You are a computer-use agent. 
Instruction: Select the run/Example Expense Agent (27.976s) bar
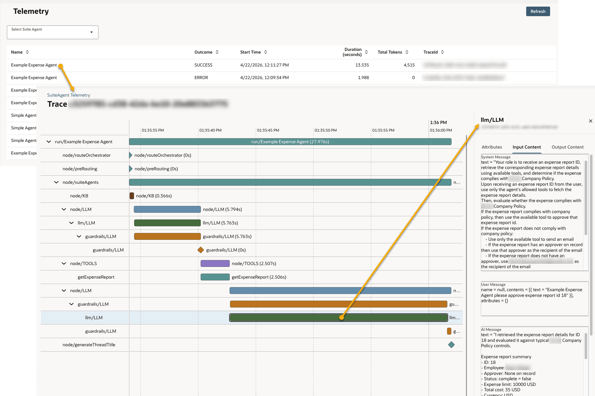[x=290, y=142]
